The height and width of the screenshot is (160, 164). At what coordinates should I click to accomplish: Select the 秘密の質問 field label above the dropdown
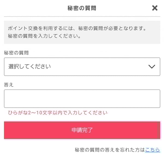pyautogui.click(x=16, y=53)
